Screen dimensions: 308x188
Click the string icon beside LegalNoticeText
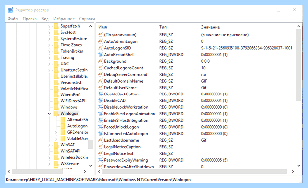[x=100, y=153]
